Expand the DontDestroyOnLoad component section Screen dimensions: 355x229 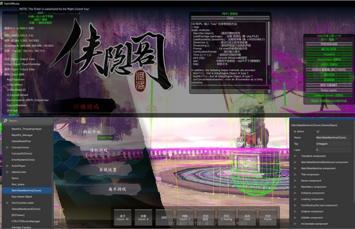295,205
